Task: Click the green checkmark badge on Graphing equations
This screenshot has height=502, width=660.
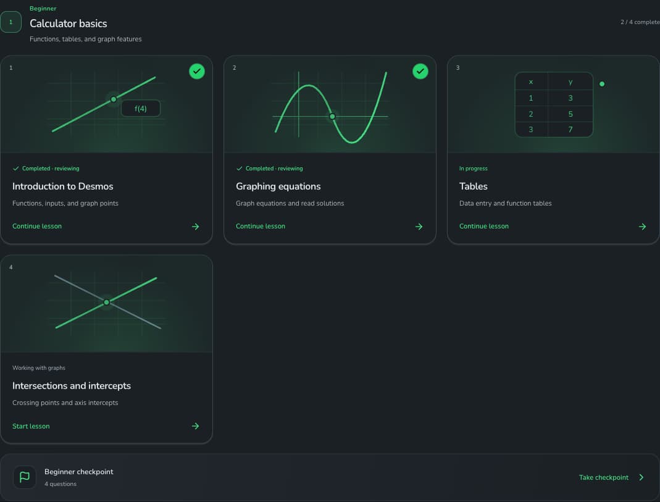Action: coord(420,71)
